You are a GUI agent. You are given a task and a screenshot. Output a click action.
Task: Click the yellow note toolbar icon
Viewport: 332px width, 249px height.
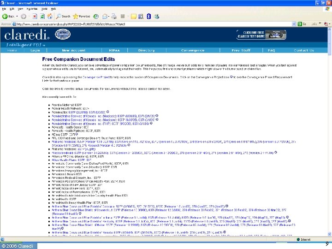133,16
